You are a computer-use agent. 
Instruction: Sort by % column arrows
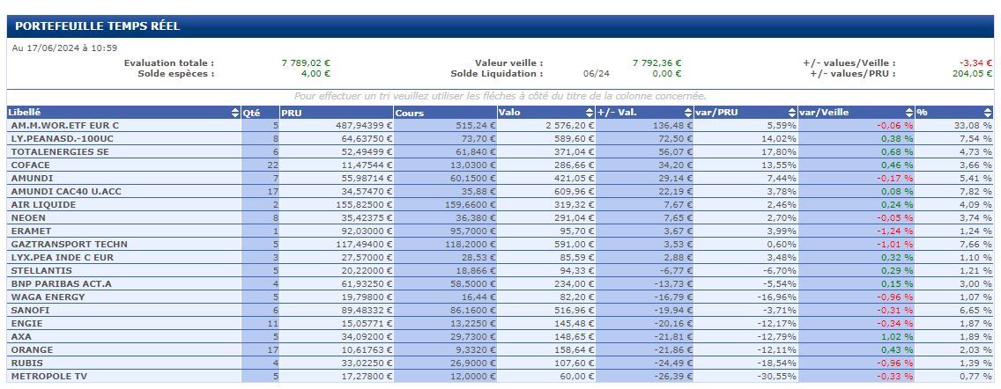(x=989, y=113)
